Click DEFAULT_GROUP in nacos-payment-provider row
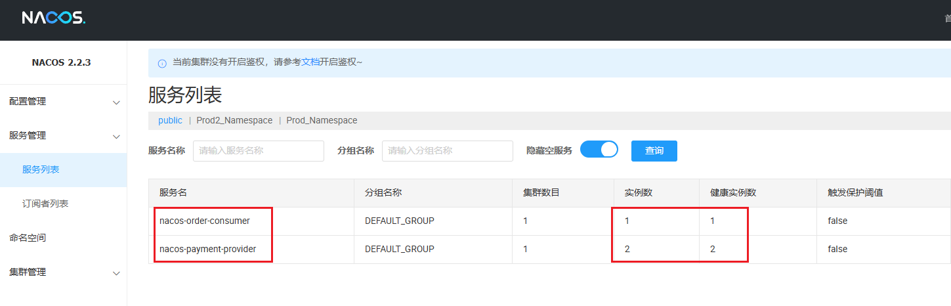The height and width of the screenshot is (306, 951). click(400, 250)
